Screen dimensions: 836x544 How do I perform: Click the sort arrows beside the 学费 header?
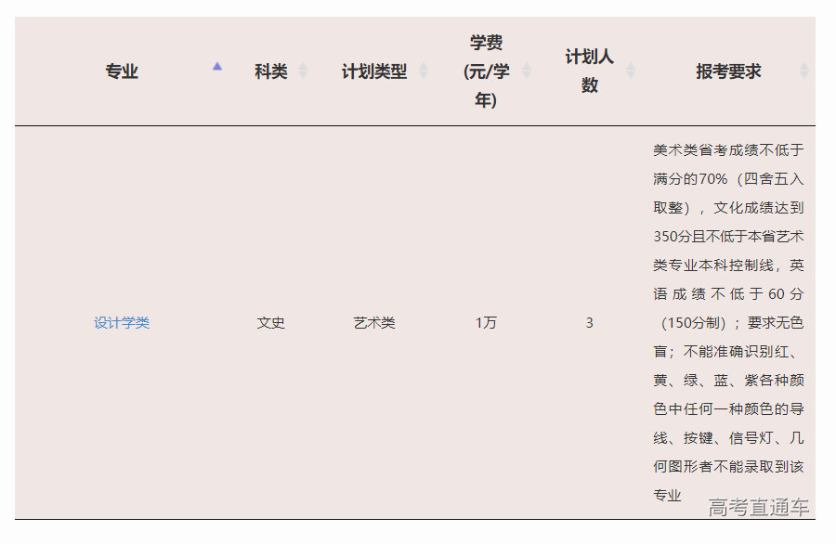click(x=527, y=71)
